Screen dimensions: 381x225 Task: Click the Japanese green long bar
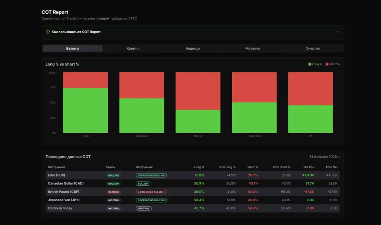pyautogui.click(x=254, y=118)
